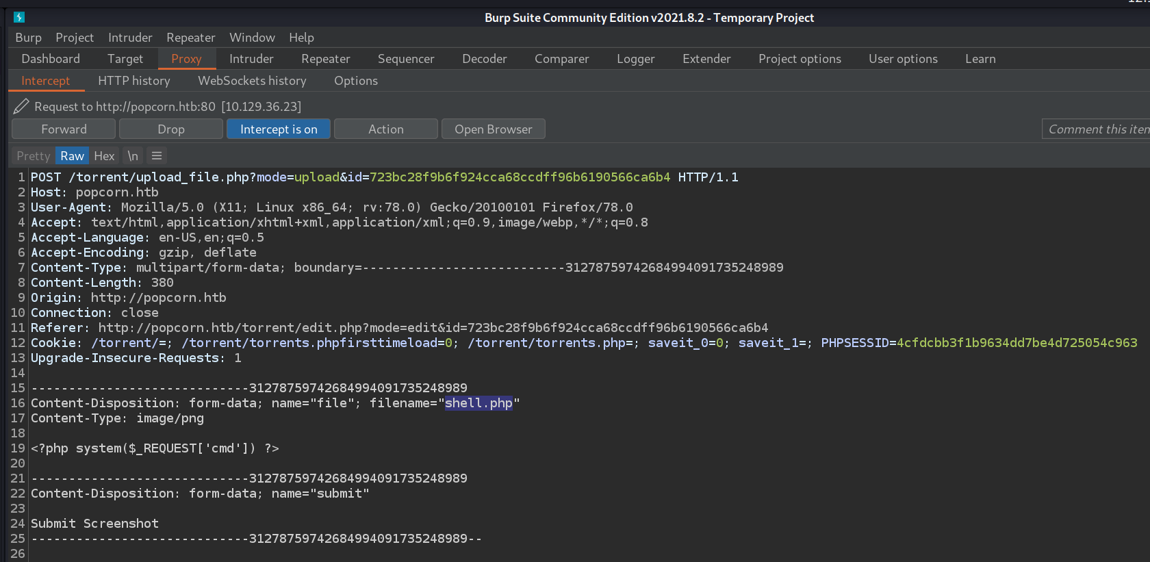1150x562 pixels.
Task: Open the Intruder menu in the menu bar
Action: point(130,38)
